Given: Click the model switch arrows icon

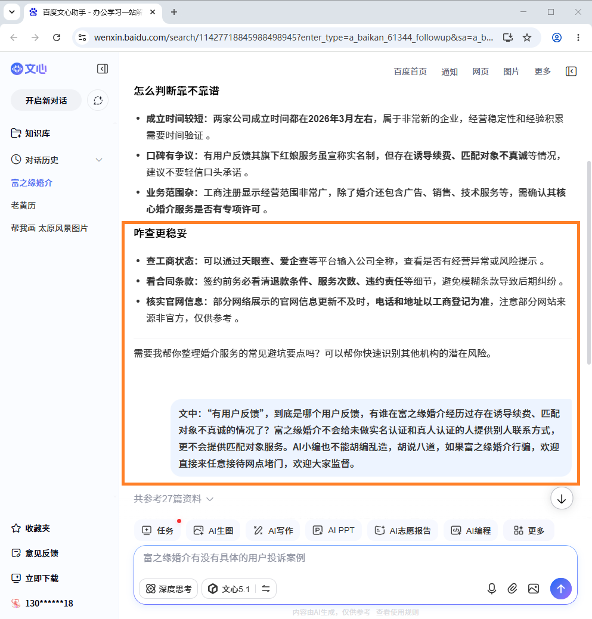Looking at the screenshot, I should [266, 589].
